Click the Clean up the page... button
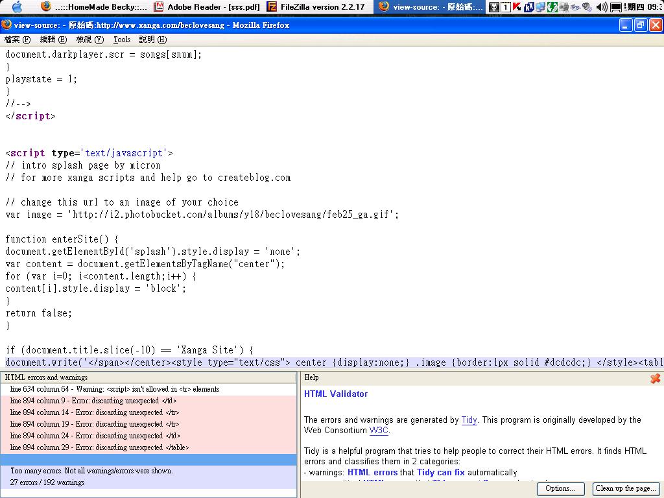The width and height of the screenshot is (664, 498). pos(626,488)
